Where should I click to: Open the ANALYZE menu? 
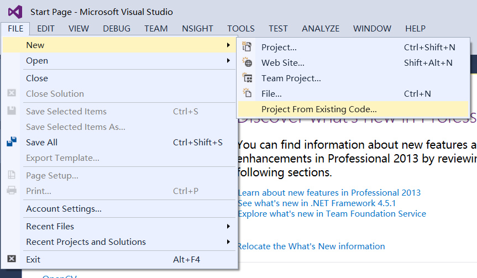coord(321,29)
